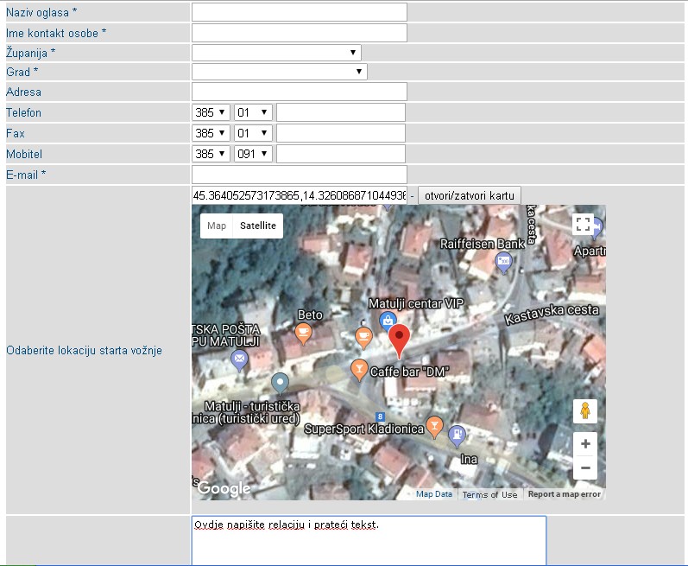This screenshot has width=688, height=566.
Task: Select the Caffe bar "DM" map icon
Action: tap(358, 370)
